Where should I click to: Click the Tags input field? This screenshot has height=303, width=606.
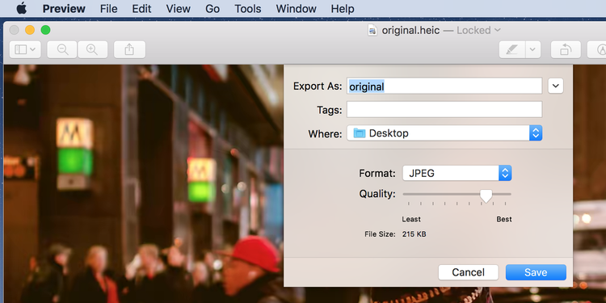[x=444, y=110]
